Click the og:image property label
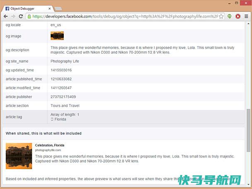Screen dimensions: 252x189 tap(14, 36)
